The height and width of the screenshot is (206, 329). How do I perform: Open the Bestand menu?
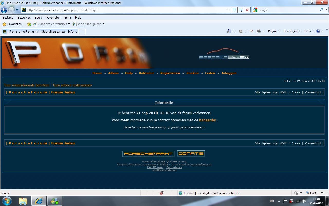[8, 18]
